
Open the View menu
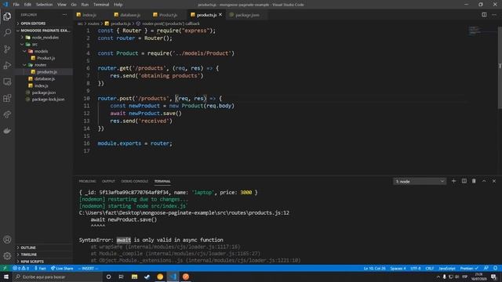click(x=61, y=5)
